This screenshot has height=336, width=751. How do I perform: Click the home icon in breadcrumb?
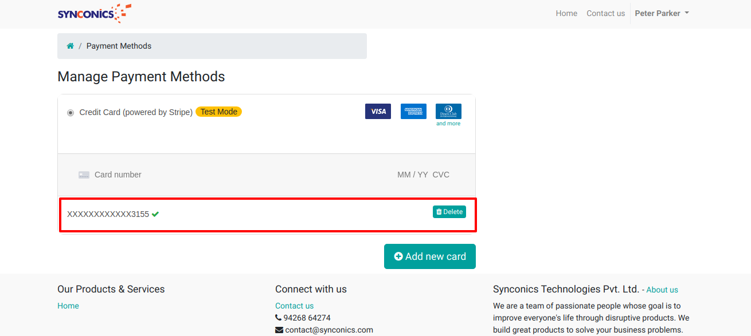pyautogui.click(x=70, y=46)
